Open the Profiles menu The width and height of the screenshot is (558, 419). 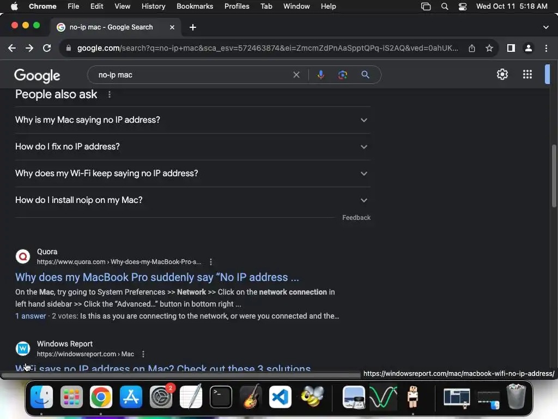pyautogui.click(x=236, y=7)
